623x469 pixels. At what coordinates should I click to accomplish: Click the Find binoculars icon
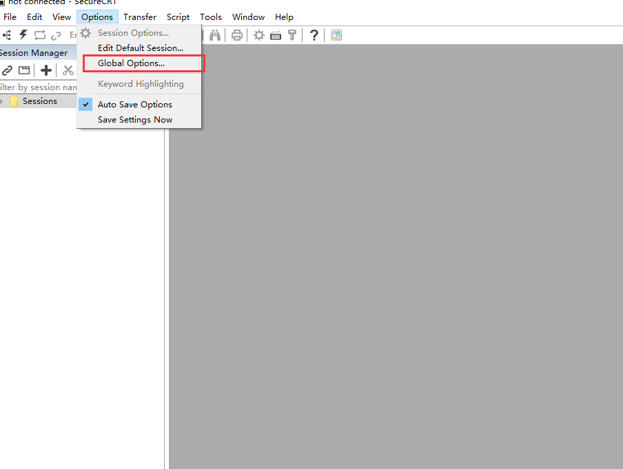pyautogui.click(x=215, y=35)
